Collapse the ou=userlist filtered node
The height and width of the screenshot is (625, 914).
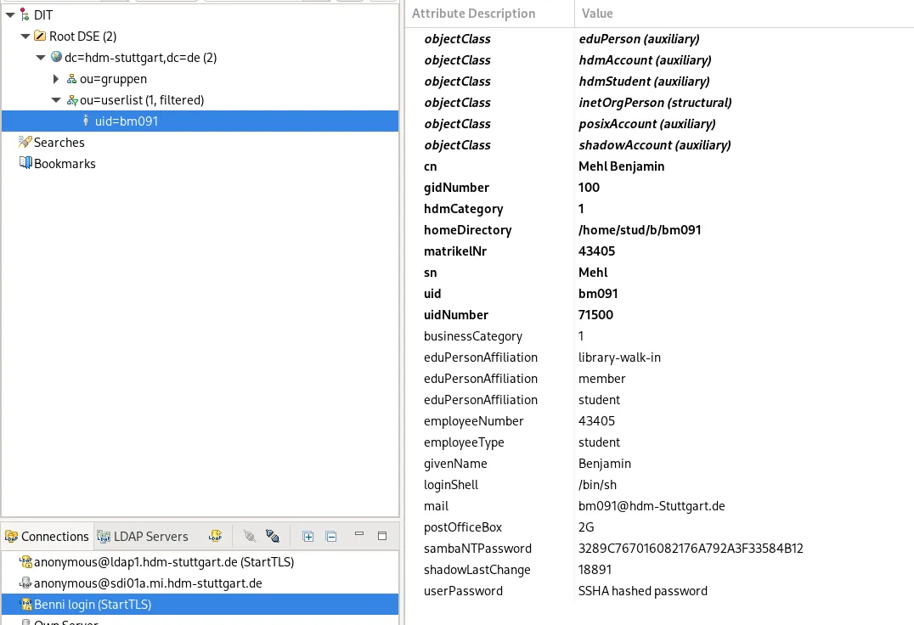pos(54,99)
